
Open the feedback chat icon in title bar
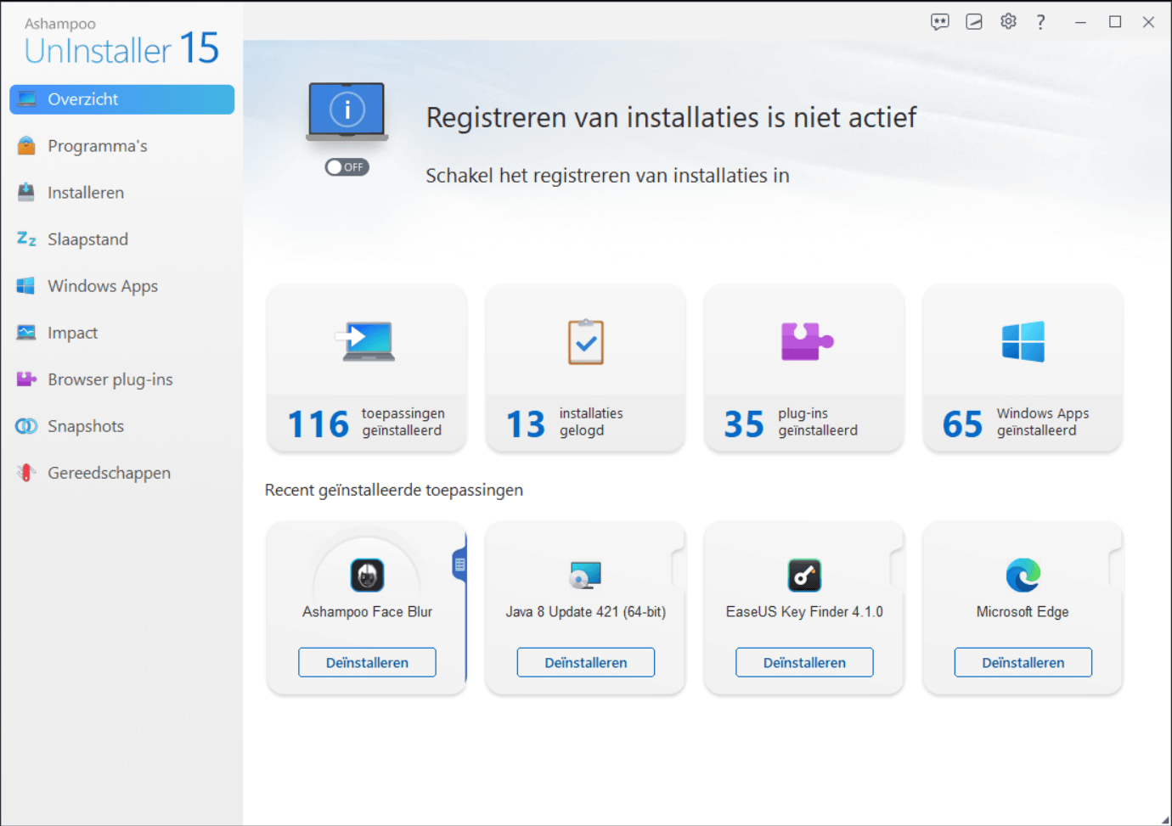point(939,22)
